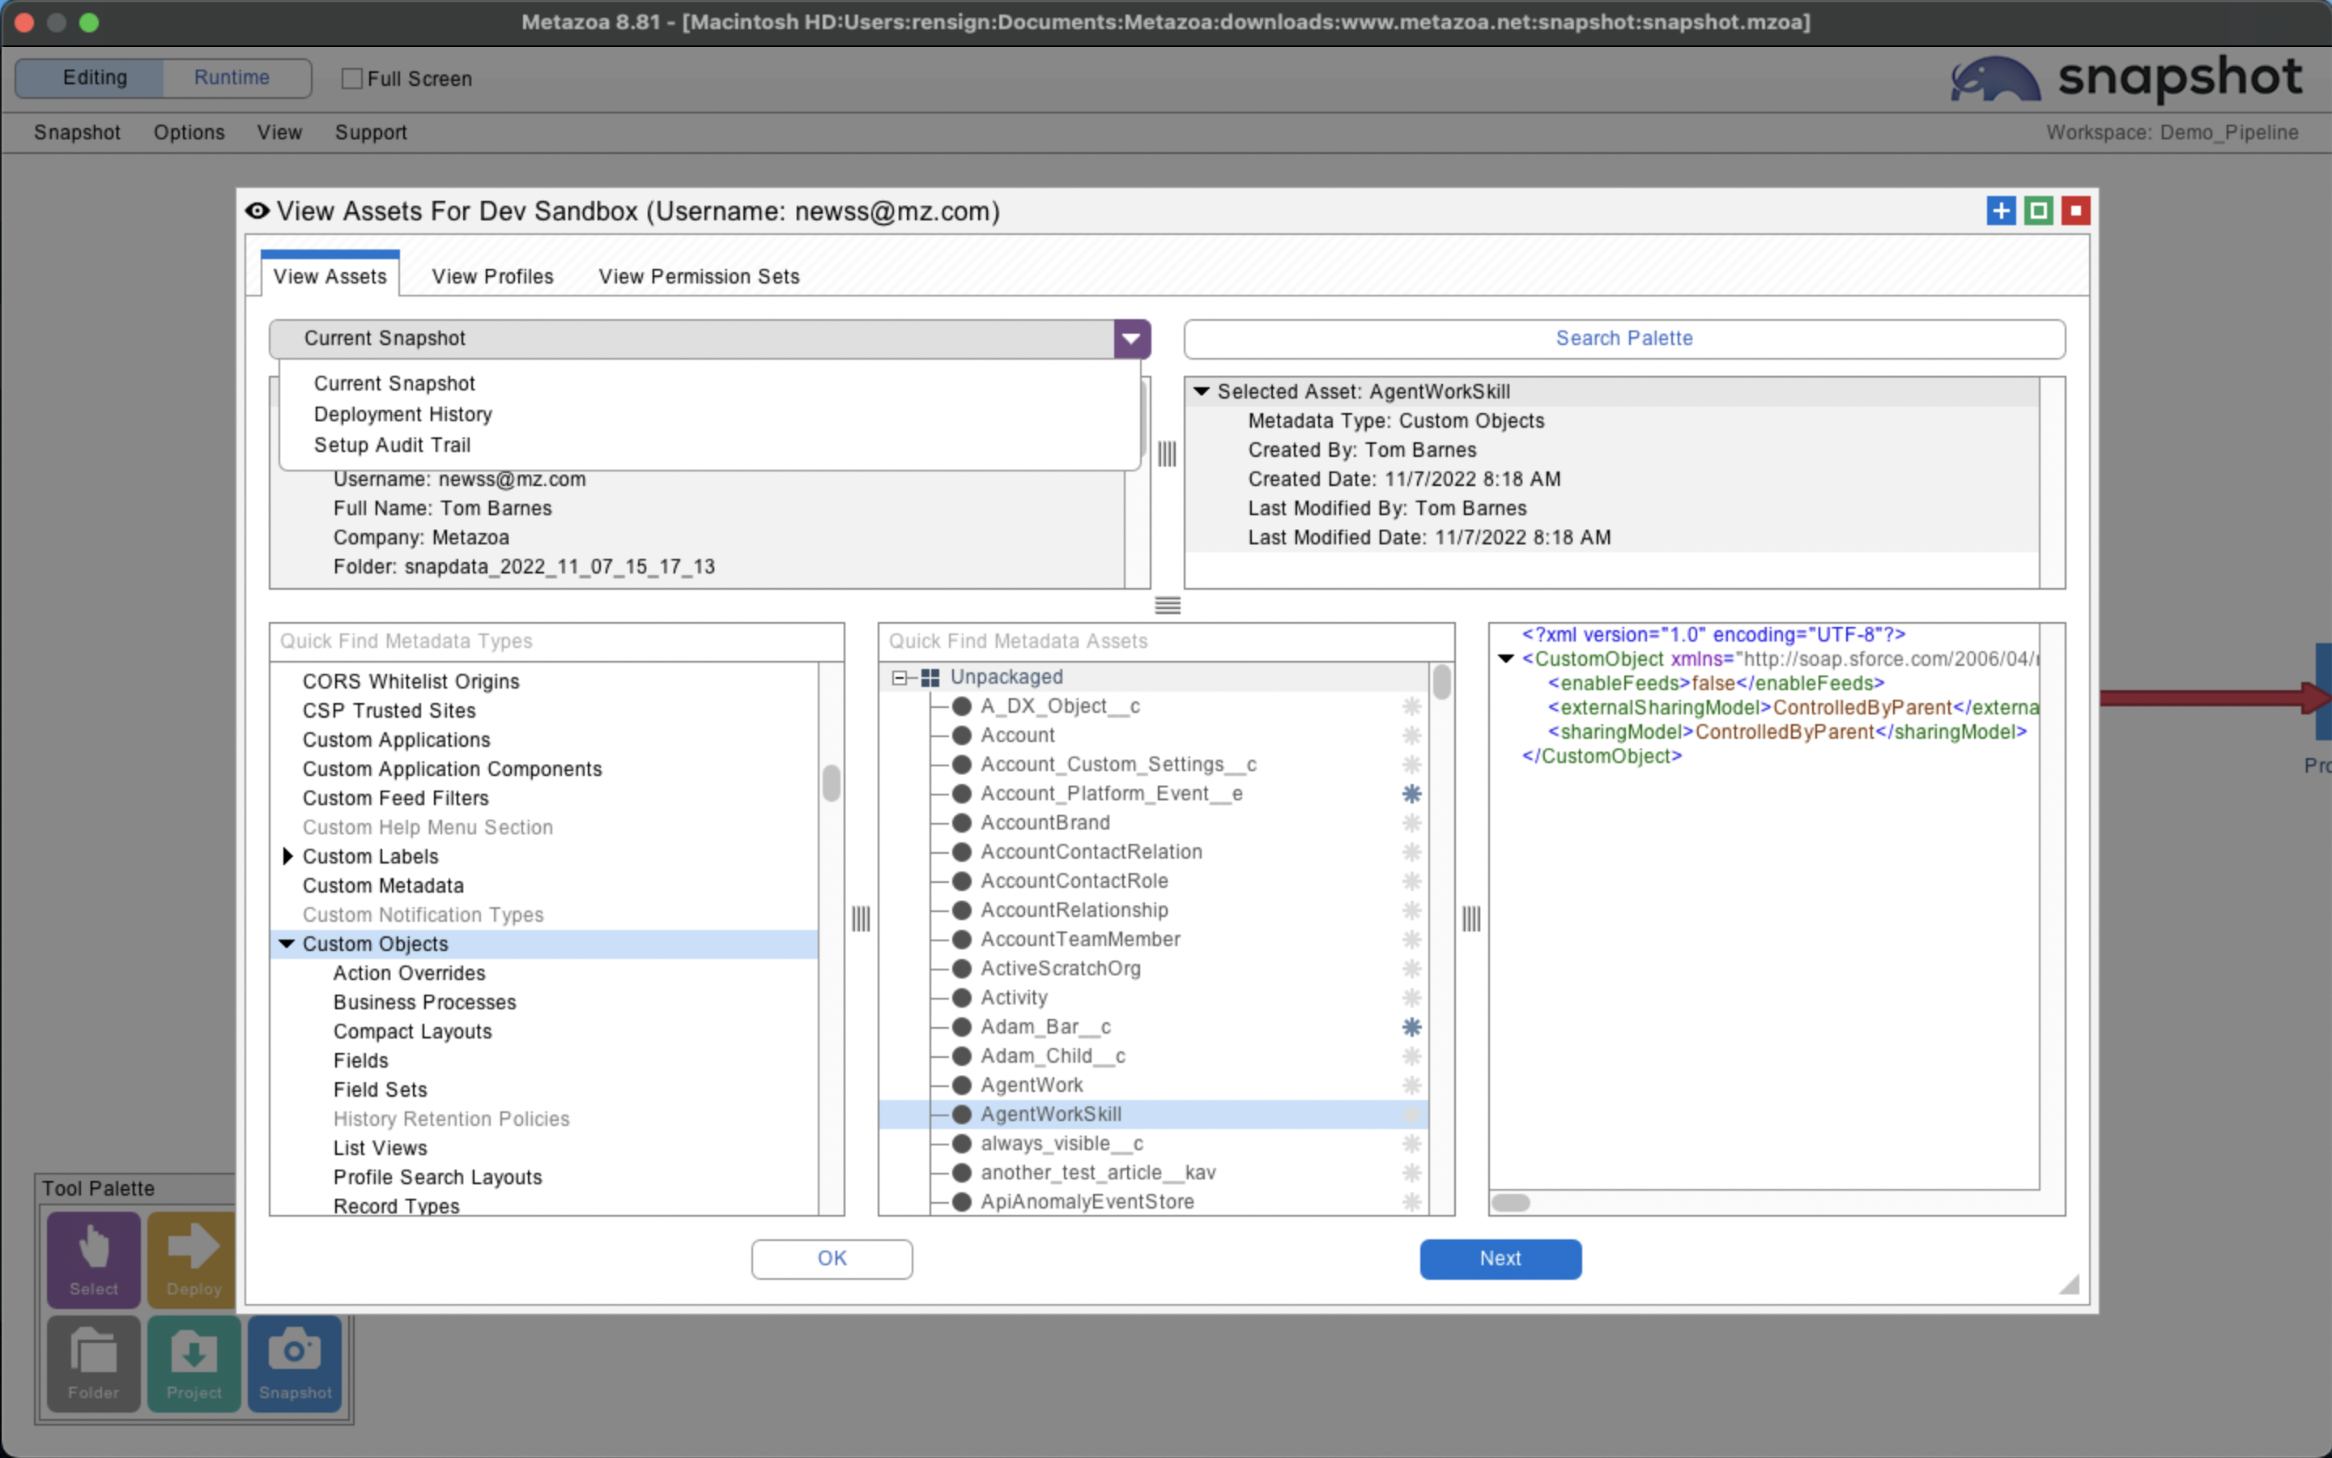The width and height of the screenshot is (2332, 1458).
Task: Click the metadata types list scrollbar thumb
Action: coord(831,782)
